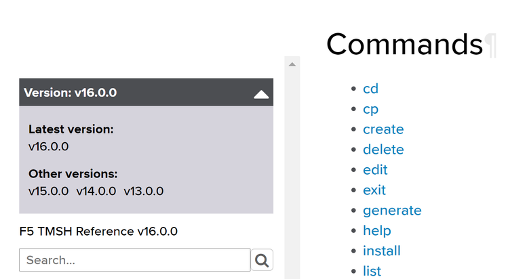Click the sidebar scrollbar up arrow

[x=292, y=64]
